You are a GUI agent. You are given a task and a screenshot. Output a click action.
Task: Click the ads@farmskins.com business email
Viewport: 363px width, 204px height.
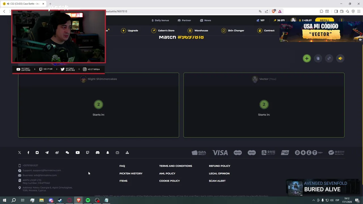click(x=45, y=175)
